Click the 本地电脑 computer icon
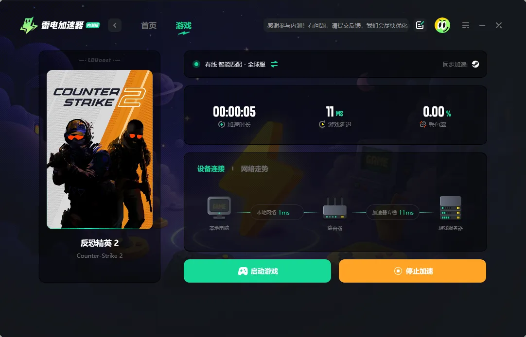The height and width of the screenshot is (337, 526). pyautogui.click(x=219, y=206)
